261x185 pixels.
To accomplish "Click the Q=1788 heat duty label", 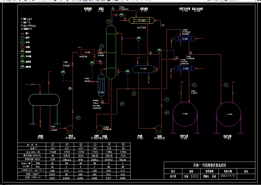I will pyautogui.click(x=141, y=27).
